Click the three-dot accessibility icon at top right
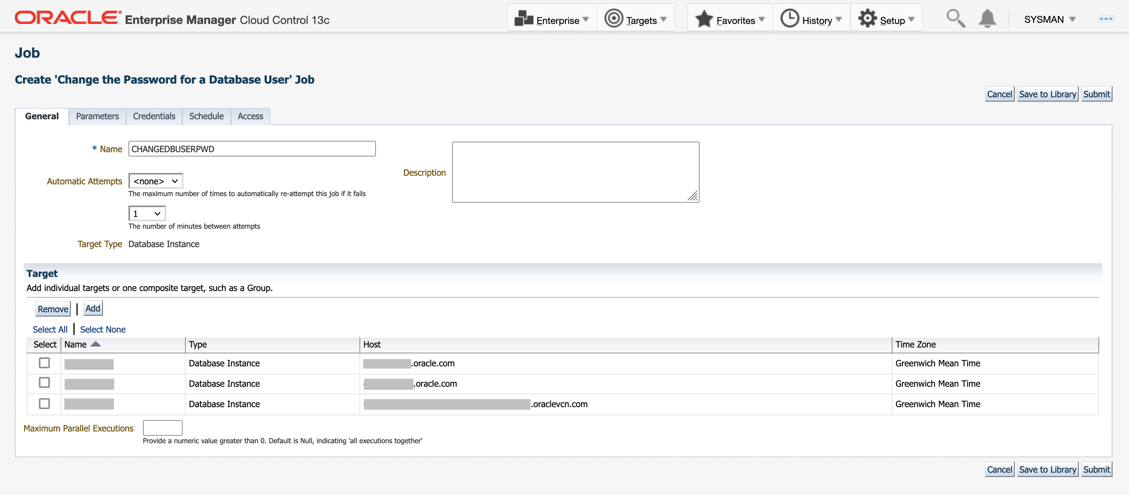Image resolution: width=1129 pixels, height=495 pixels. 1106,19
